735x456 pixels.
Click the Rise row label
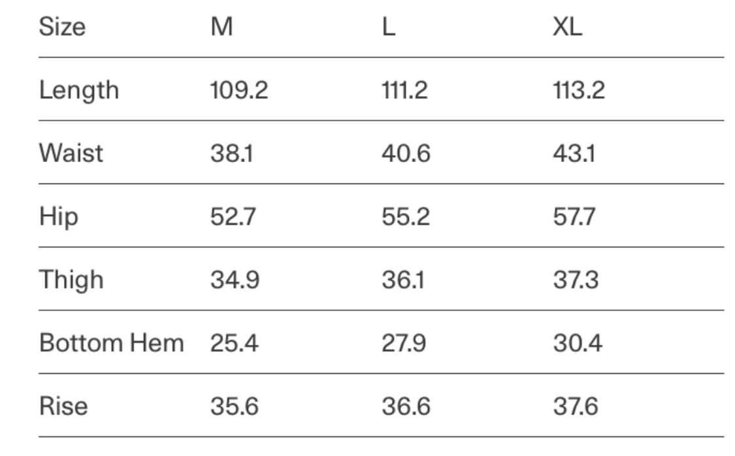(x=63, y=406)
